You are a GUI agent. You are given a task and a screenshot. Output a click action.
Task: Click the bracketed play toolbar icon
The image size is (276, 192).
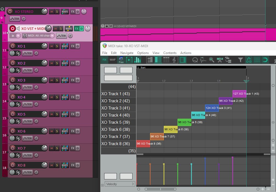[x=129, y=60]
